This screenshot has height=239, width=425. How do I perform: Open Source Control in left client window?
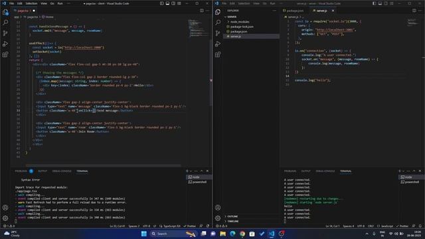[5, 33]
